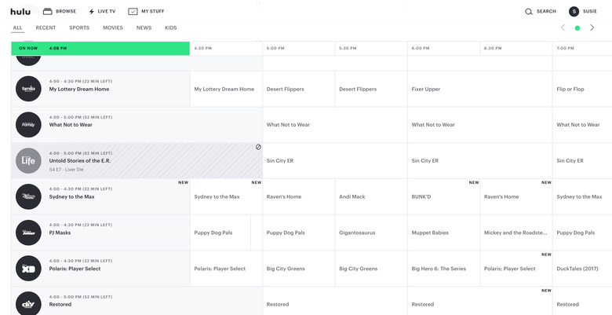
Task: Select Fixer Upper in the 6:00 PM slot
Action: click(x=426, y=89)
